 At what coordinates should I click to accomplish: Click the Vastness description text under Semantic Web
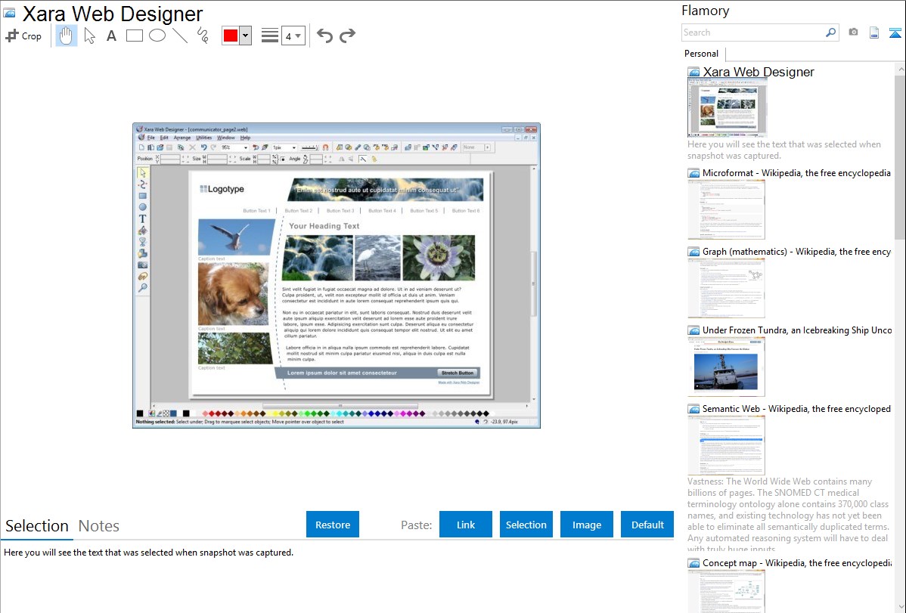click(788, 515)
